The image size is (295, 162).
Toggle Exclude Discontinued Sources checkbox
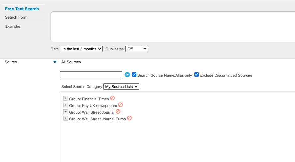point(197,75)
